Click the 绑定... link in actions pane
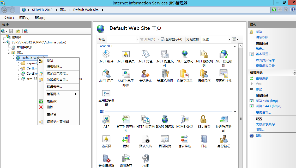Viewport: 296px width, 168px height. pos(260,49)
